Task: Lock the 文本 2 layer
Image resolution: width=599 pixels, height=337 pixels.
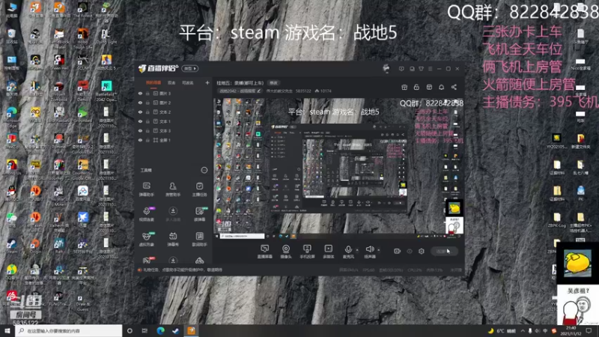Action: (148, 112)
